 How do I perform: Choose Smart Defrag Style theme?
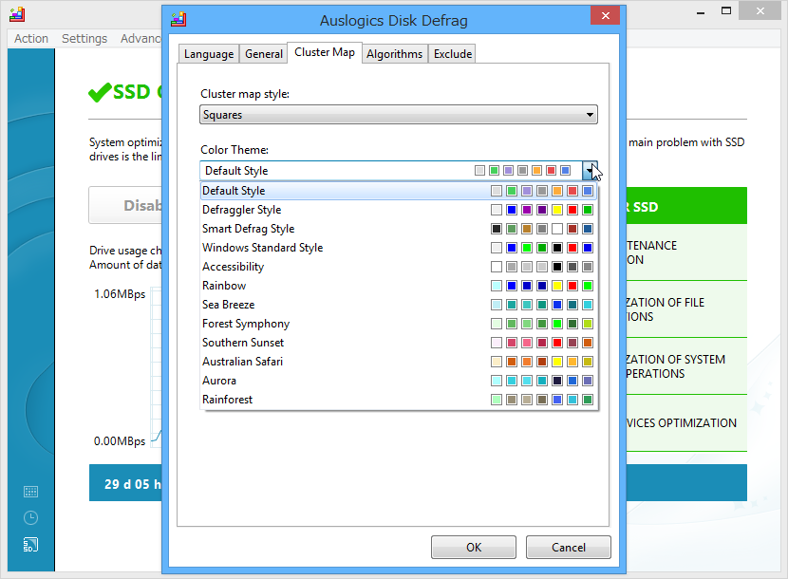pyautogui.click(x=399, y=229)
